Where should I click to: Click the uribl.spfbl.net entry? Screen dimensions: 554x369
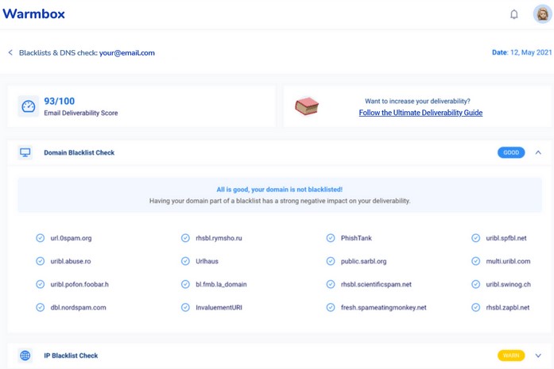click(x=506, y=238)
